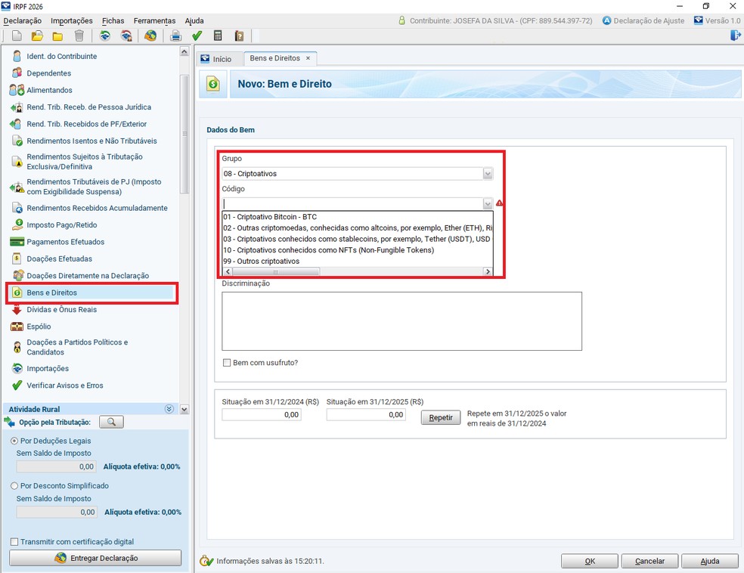Image resolution: width=744 pixels, height=573 pixels.
Task: Select Por Deduções Legais radio button
Action: pyautogui.click(x=14, y=441)
